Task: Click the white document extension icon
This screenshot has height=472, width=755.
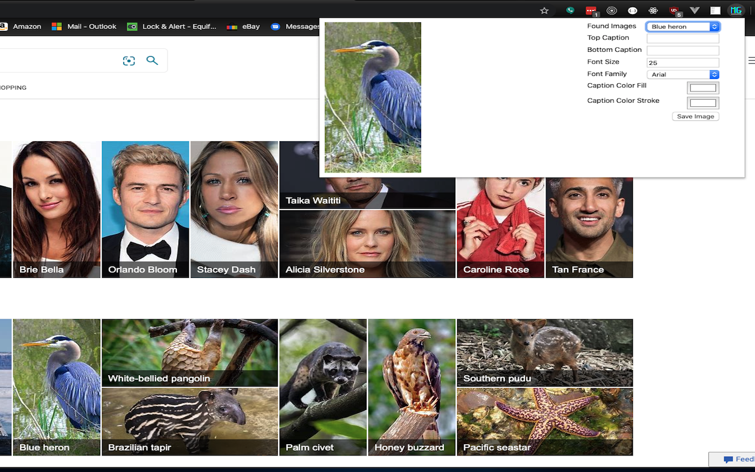Action: (715, 10)
